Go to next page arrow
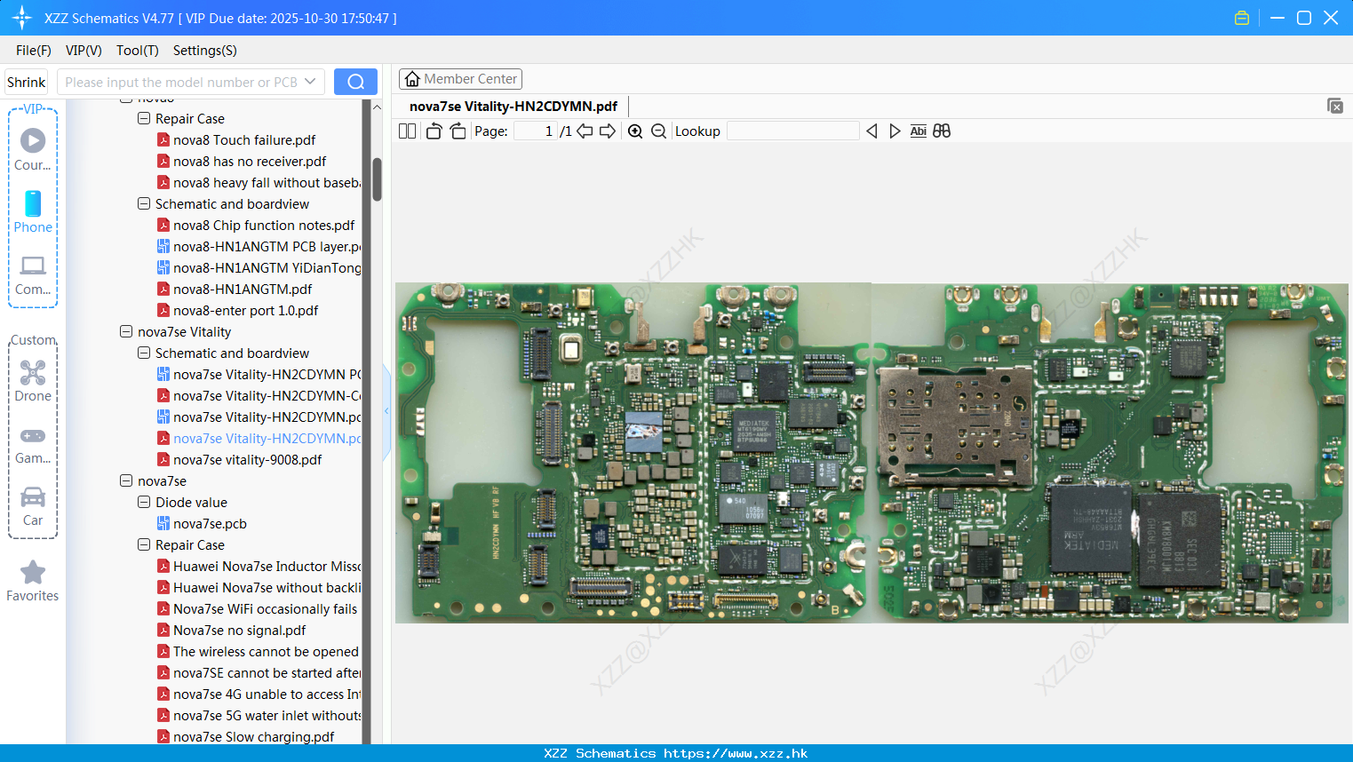This screenshot has width=1353, height=762. 608,131
